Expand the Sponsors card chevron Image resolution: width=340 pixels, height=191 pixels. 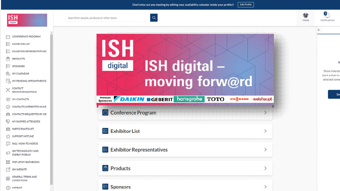pos(266,187)
